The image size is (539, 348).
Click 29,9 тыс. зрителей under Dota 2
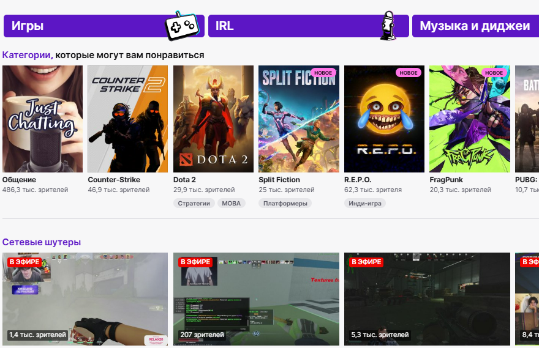(x=204, y=190)
